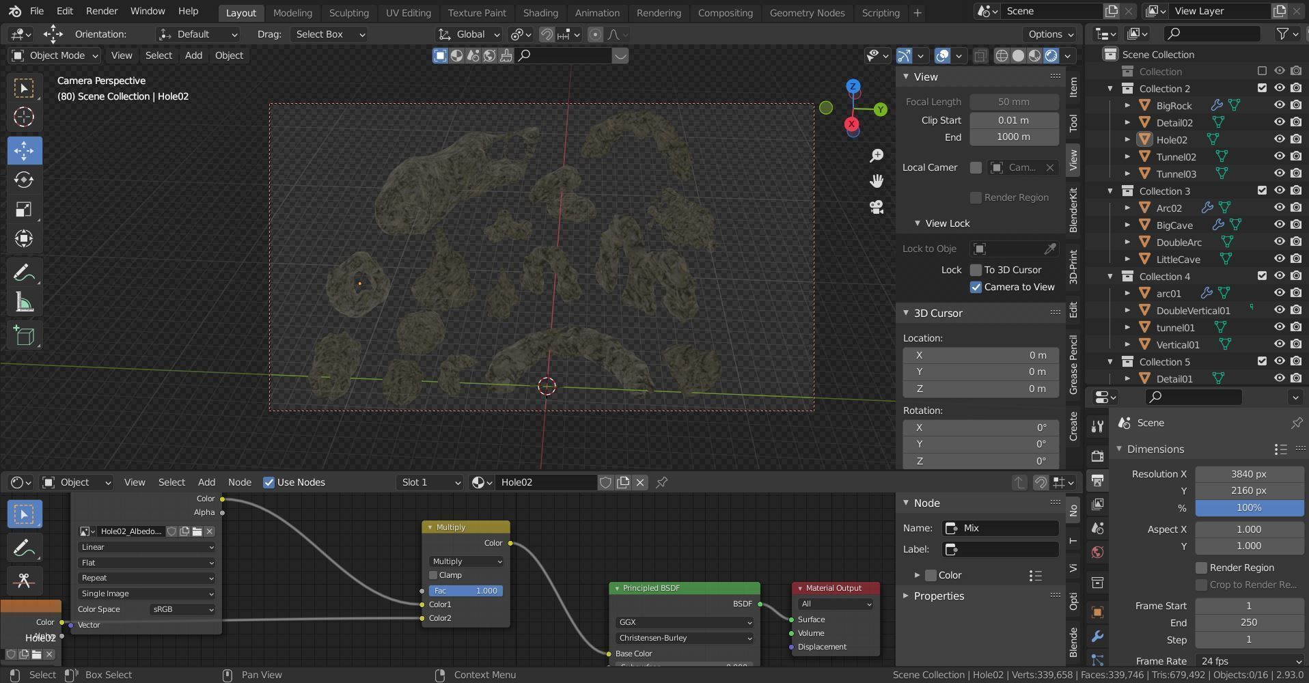Open the node editor Add menu
Image resolution: width=1309 pixels, height=683 pixels.
point(206,482)
